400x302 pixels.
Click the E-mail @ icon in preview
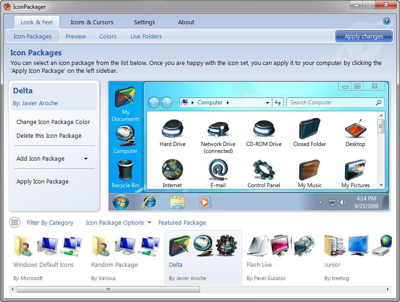218,170
